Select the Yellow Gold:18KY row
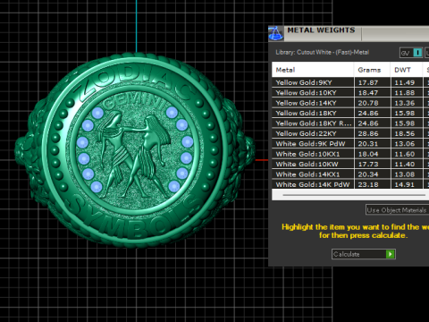The image size is (429, 322). pyautogui.click(x=350, y=113)
